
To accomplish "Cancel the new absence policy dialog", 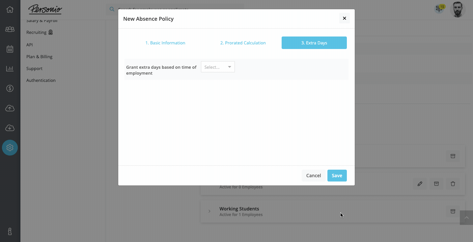I will click(314, 176).
